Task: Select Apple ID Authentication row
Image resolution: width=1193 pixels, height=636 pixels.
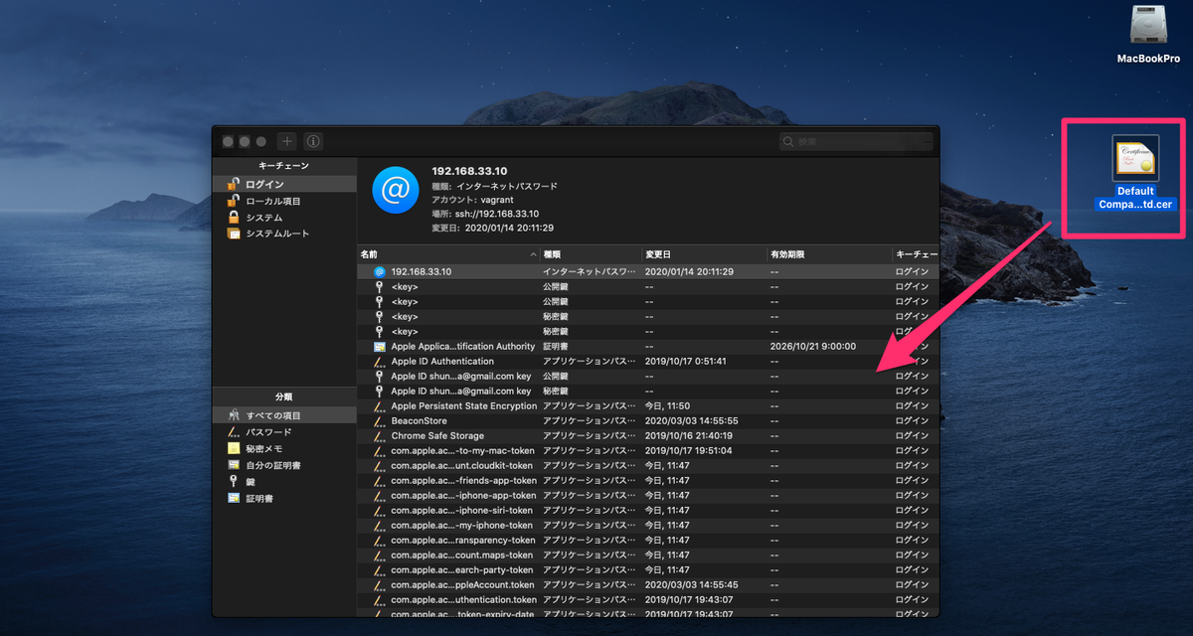Action: tap(648, 361)
